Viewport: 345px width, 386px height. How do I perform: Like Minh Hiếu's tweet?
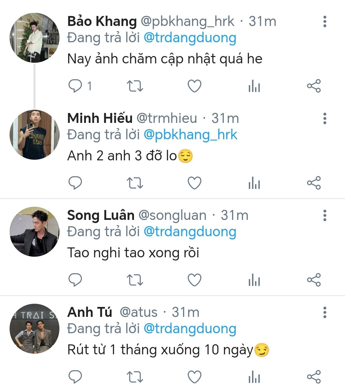pyautogui.click(x=194, y=183)
